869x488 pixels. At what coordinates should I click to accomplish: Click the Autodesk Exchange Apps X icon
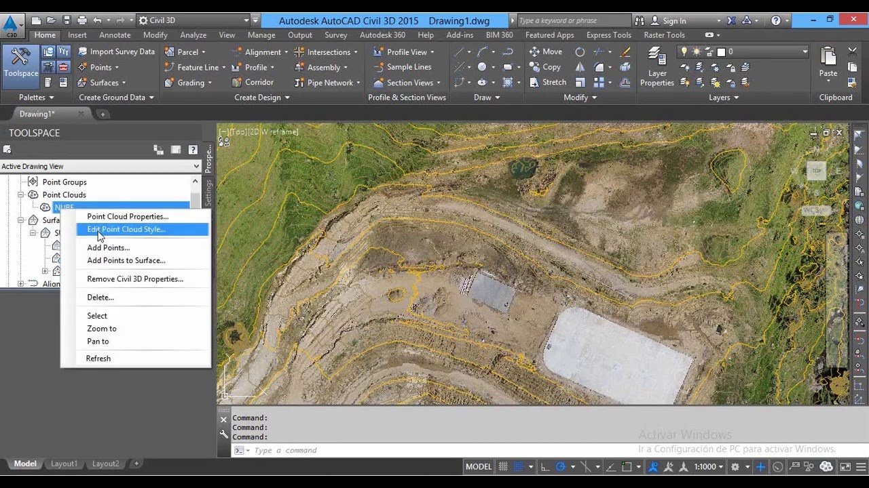click(x=732, y=20)
